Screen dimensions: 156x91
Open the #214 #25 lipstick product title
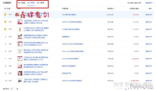(x=36, y=59)
